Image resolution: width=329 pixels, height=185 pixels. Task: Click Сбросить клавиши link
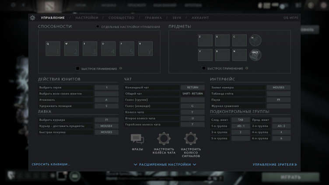(x=51, y=164)
